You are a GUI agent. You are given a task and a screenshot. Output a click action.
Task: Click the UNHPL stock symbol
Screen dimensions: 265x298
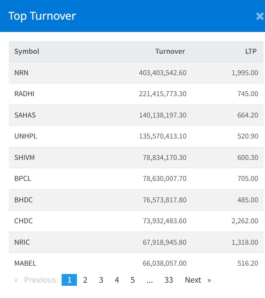[26, 136]
